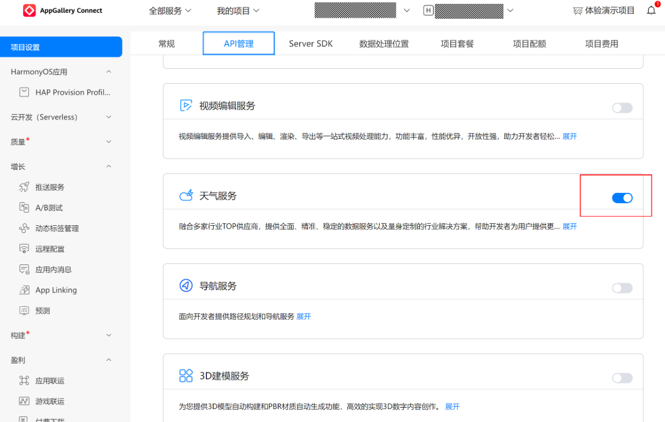Click 展开 under 天气服务 description

[x=570, y=226]
